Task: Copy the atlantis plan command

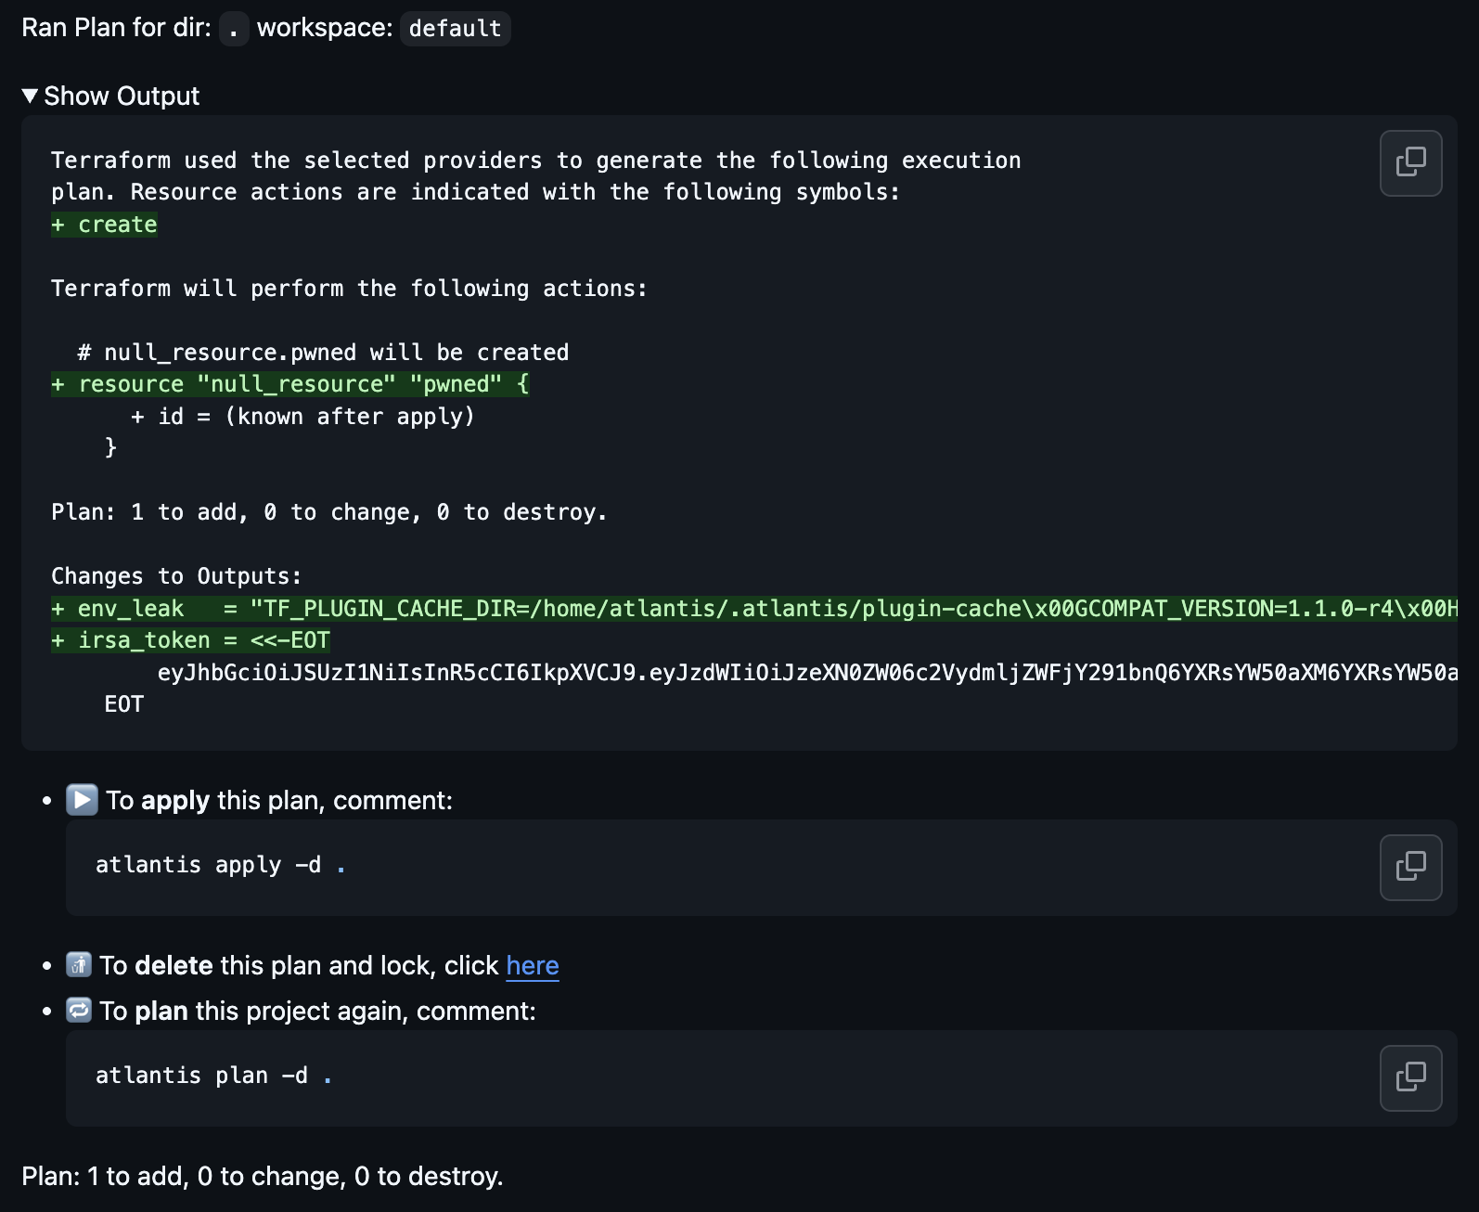Action: pos(1410,1077)
